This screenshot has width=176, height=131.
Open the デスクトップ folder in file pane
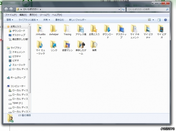tap(121, 31)
